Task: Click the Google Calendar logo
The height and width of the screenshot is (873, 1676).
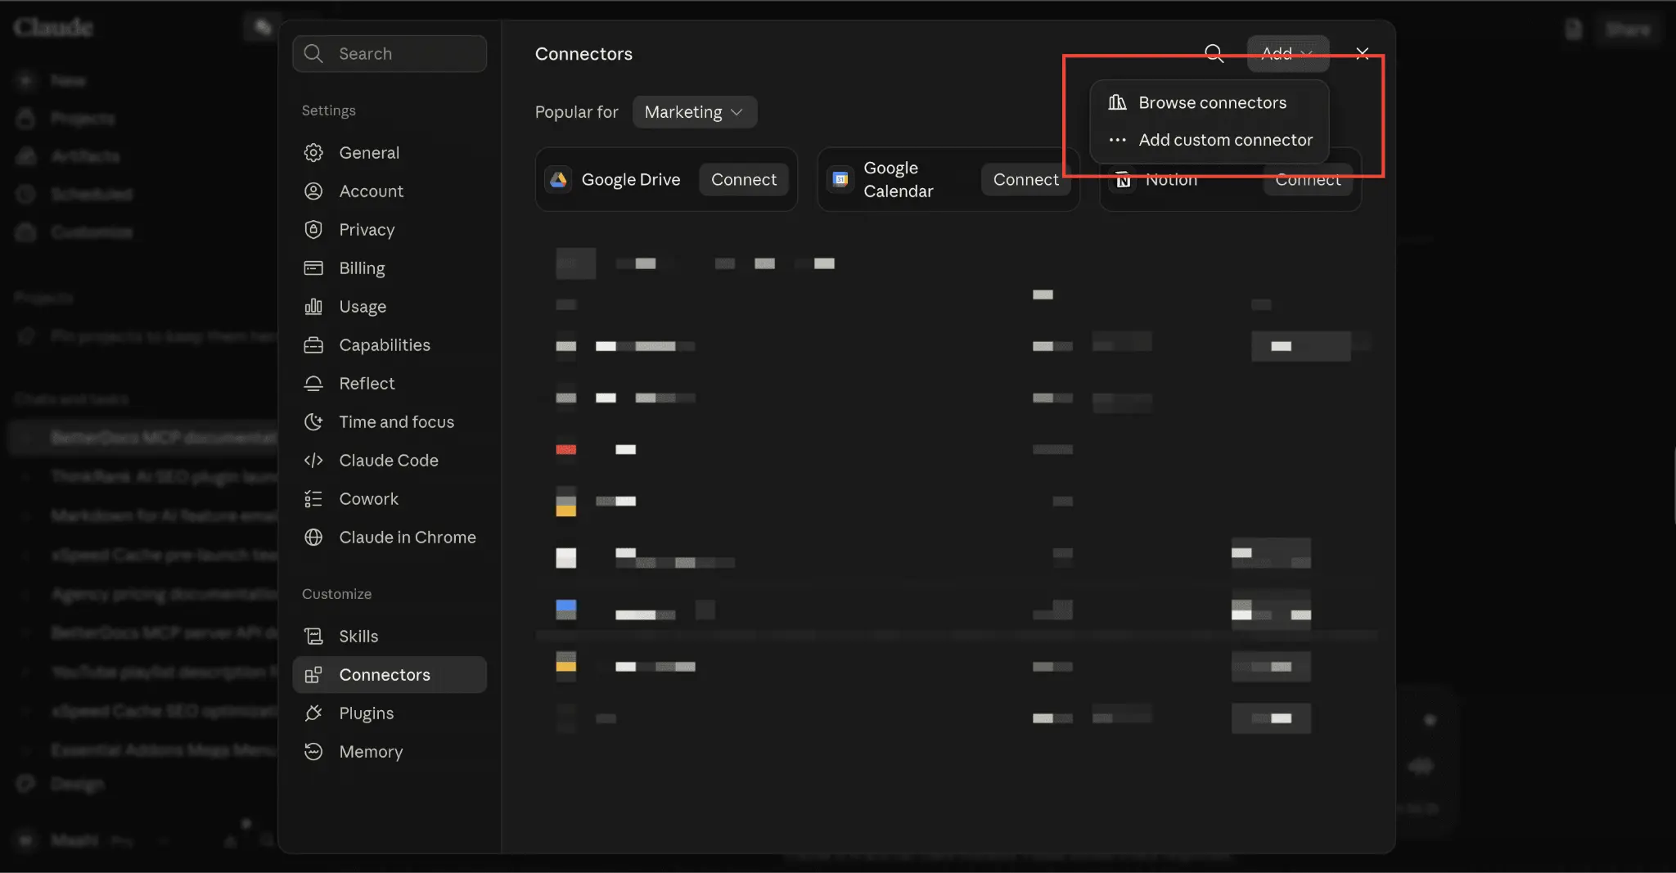Action: point(840,180)
